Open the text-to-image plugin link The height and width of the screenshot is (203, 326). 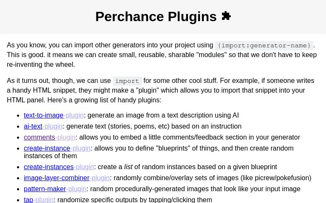click(53, 115)
